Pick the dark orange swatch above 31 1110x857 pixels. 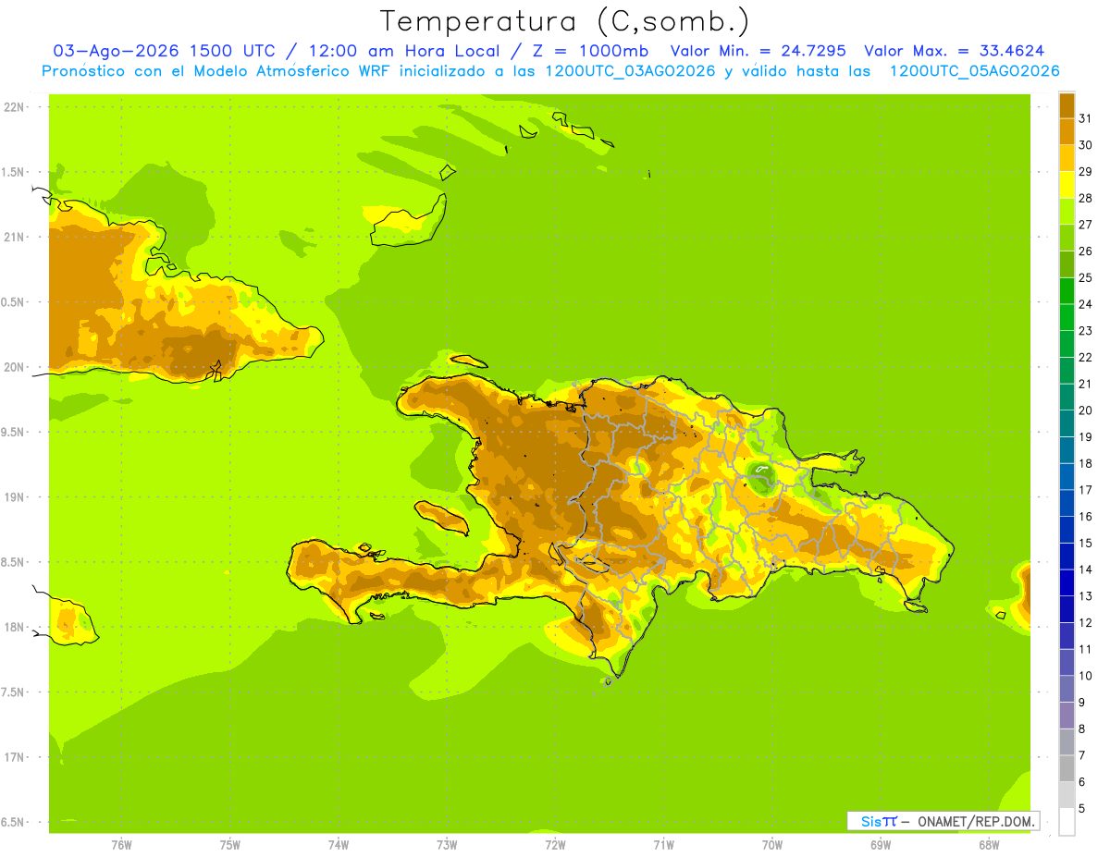click(1067, 105)
